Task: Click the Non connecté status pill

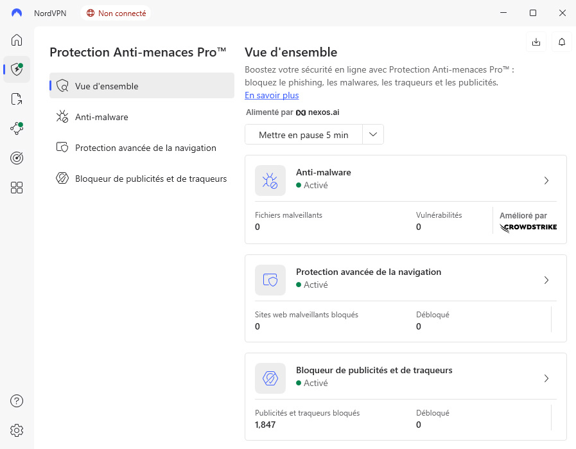Action: click(116, 12)
